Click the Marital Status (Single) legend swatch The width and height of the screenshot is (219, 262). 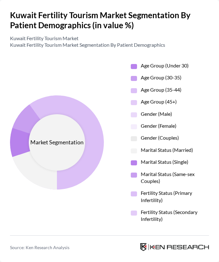(134, 162)
